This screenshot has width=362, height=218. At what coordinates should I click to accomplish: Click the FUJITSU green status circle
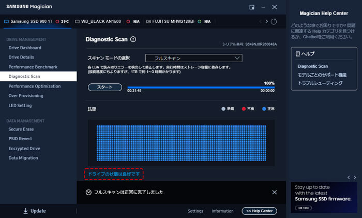coord(200,22)
